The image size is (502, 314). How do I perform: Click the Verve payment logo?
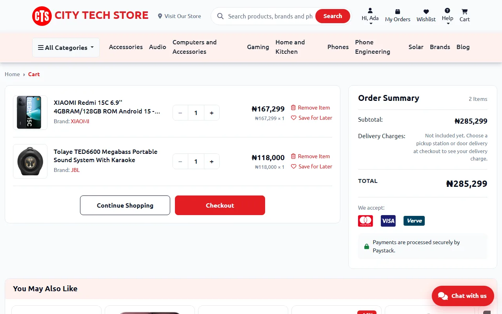tap(414, 221)
